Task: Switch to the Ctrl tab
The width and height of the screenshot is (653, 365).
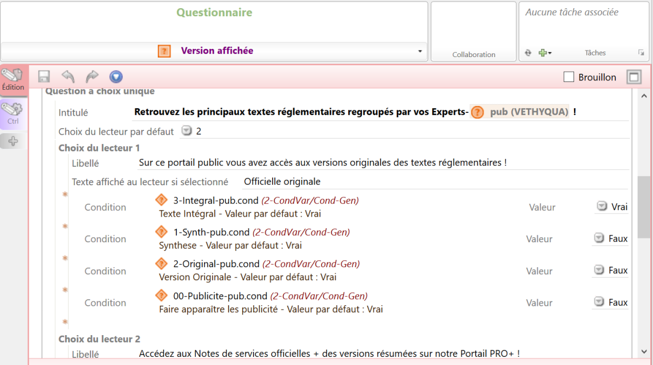Action: coord(13,114)
